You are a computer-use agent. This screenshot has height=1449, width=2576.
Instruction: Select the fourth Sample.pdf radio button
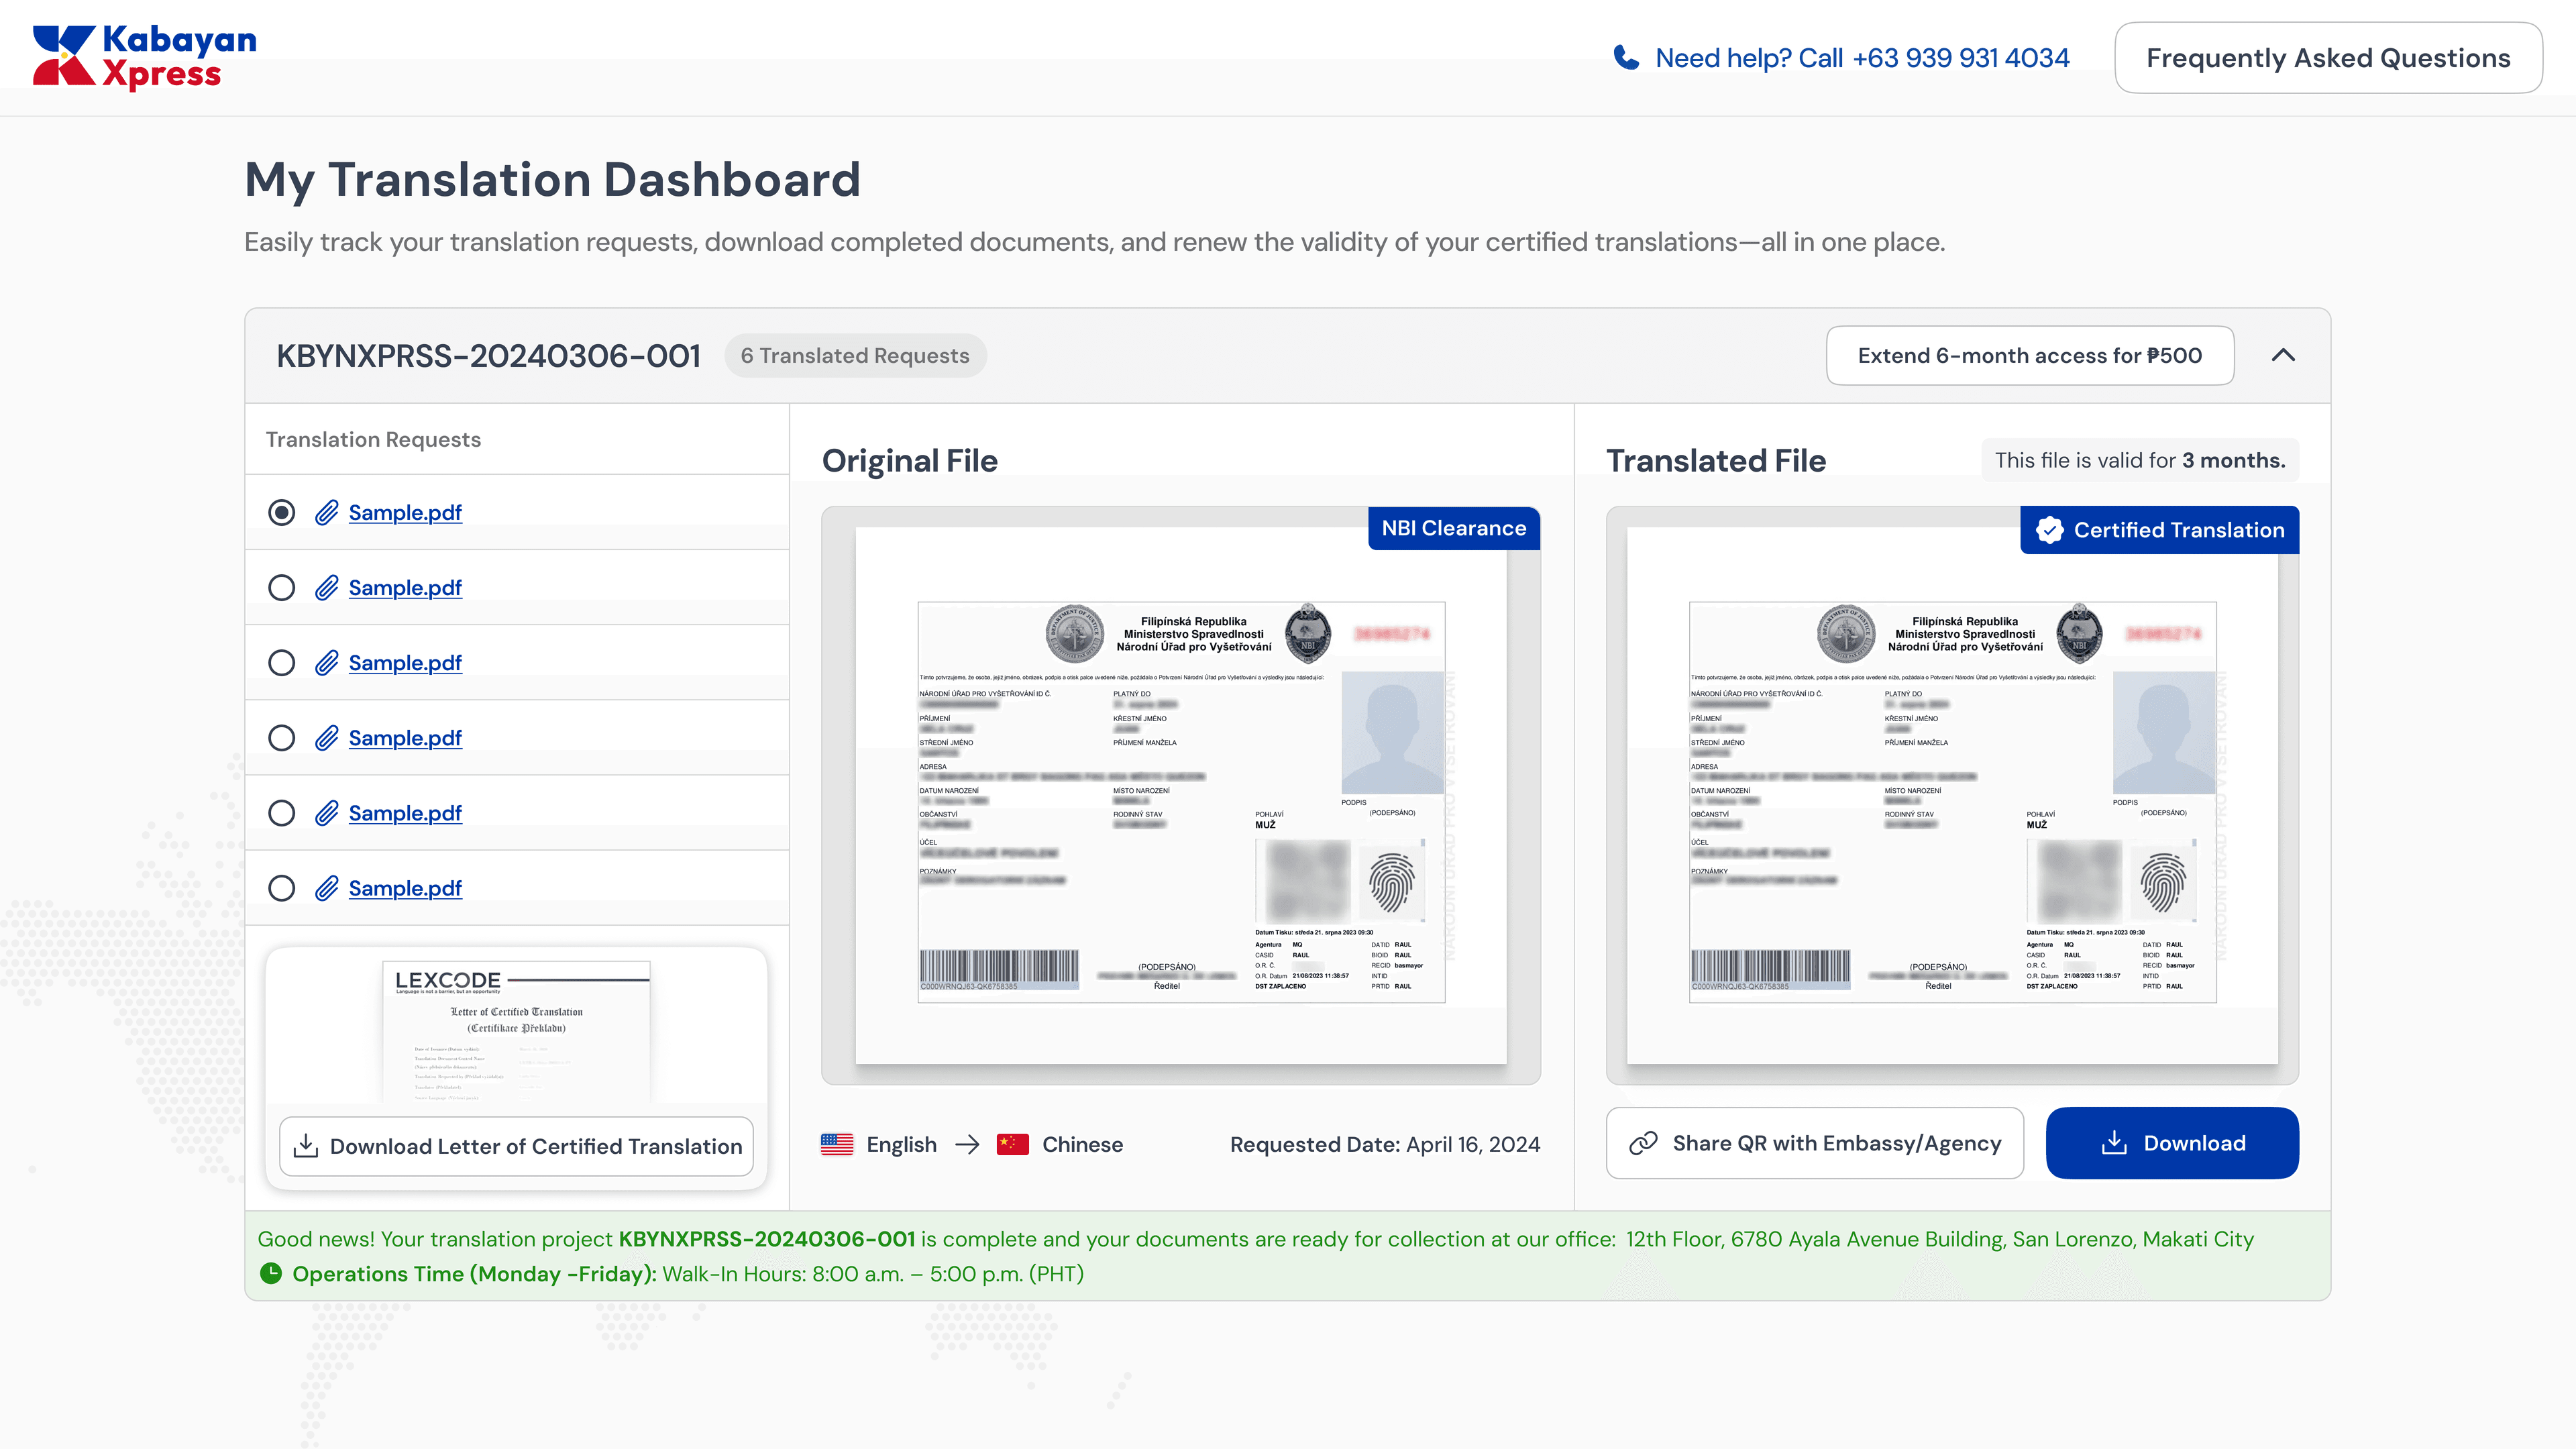282,738
